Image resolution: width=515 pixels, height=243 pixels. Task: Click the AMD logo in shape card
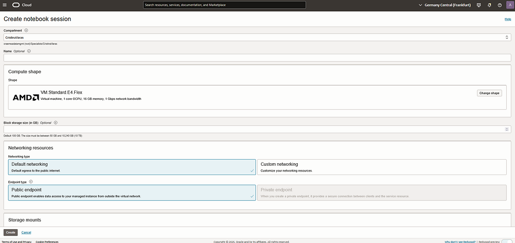26,97
